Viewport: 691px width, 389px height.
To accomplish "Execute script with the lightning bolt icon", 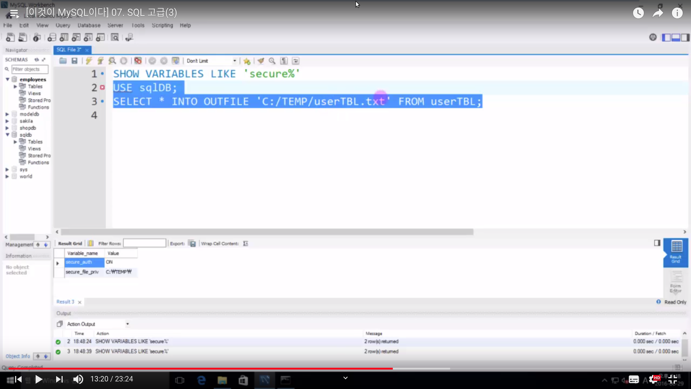I will [89, 61].
